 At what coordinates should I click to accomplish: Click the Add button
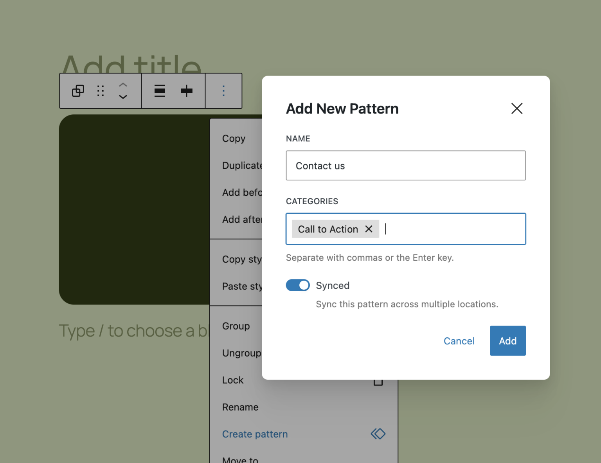tap(507, 340)
